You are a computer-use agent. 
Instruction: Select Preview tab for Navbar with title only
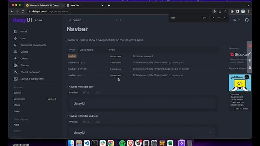[x=74, y=92]
